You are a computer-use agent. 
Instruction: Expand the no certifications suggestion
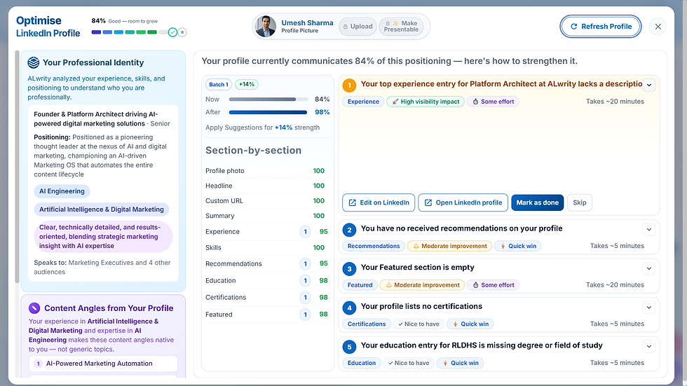click(649, 308)
